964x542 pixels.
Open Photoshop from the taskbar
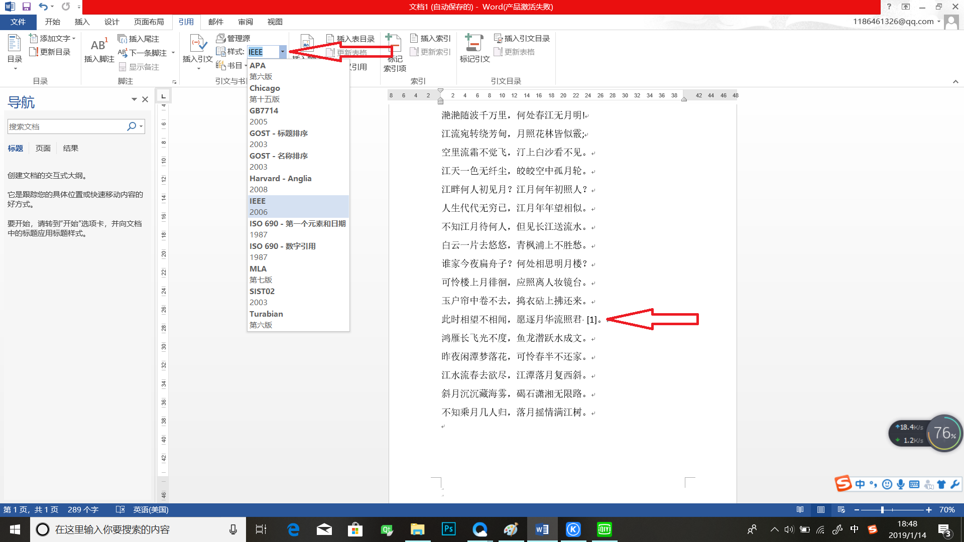point(448,529)
